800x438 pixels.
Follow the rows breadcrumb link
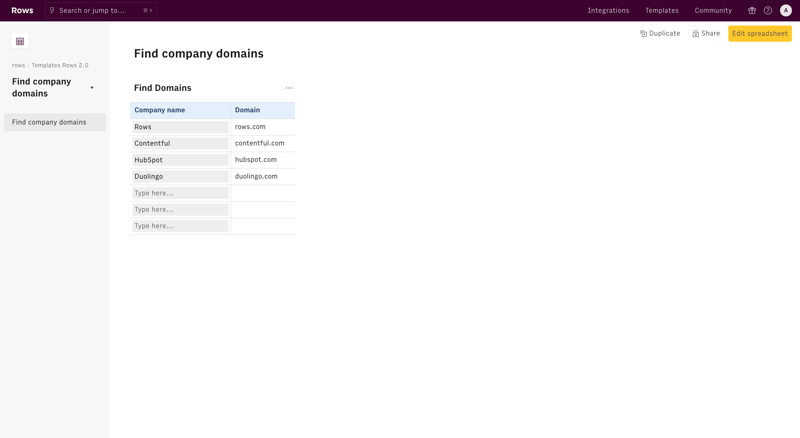18,65
